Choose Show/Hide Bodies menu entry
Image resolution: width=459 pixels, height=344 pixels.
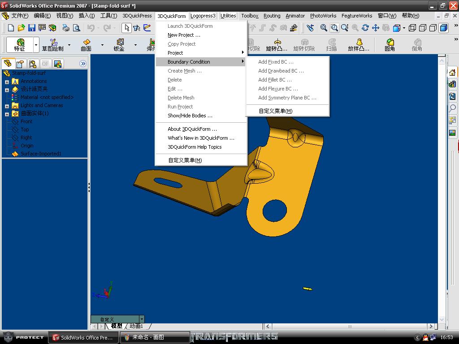click(201, 116)
